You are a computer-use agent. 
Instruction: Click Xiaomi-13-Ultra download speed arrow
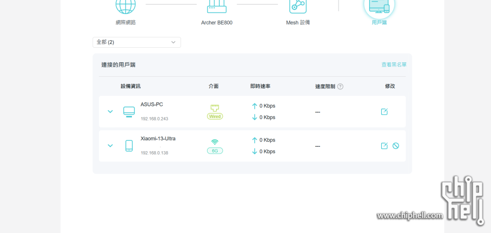[x=255, y=152]
